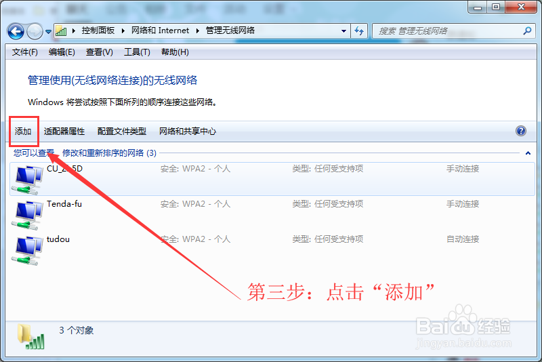Open the 帮助(H) menu

coord(175,52)
